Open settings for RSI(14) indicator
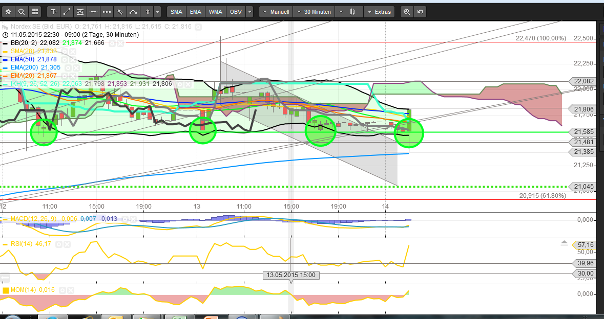Viewport: 604px width, 319px height. (59, 244)
